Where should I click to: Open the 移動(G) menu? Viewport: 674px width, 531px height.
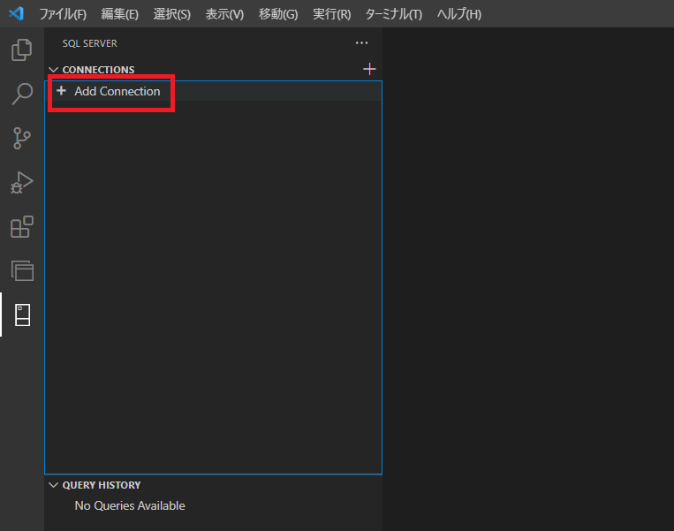pyautogui.click(x=278, y=14)
